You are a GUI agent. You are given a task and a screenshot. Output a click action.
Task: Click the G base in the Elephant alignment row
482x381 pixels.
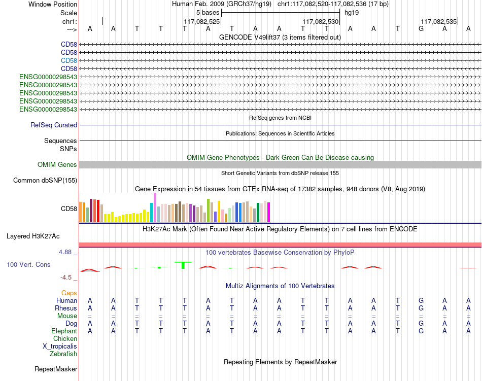coord(421,331)
